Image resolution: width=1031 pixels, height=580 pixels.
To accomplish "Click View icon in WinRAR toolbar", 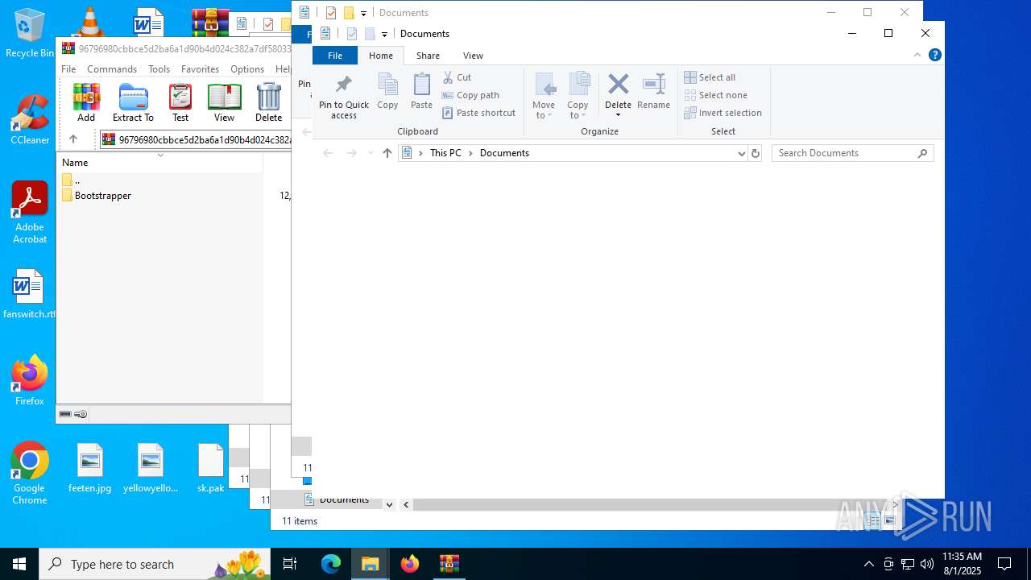I will tap(224, 102).
